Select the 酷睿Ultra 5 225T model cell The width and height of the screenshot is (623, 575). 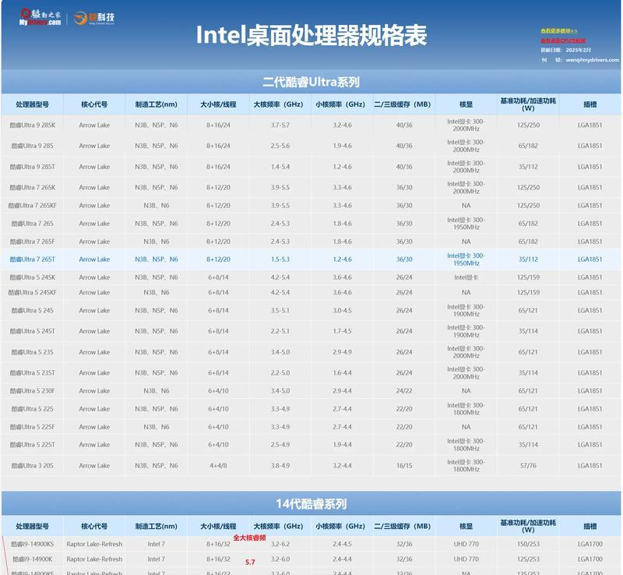coord(32,445)
